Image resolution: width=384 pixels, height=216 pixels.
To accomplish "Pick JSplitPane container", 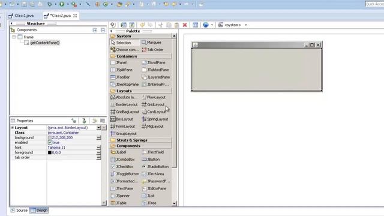I will [x=121, y=70].
